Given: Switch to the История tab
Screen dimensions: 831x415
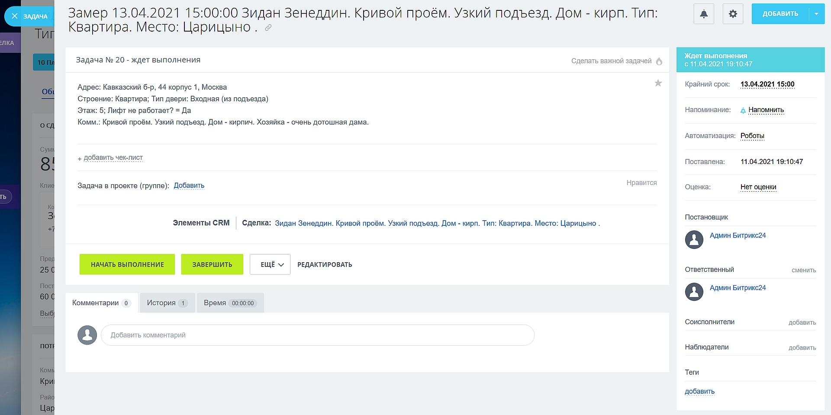Looking at the screenshot, I should coord(167,303).
